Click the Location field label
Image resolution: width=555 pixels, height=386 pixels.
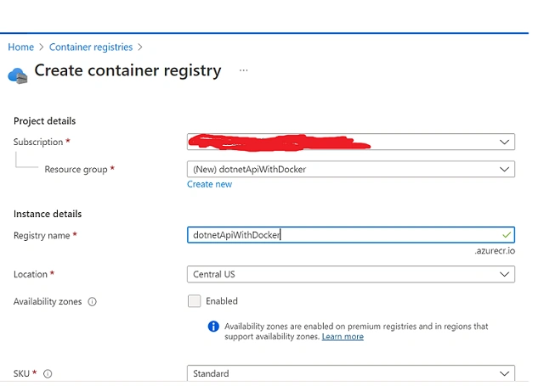point(31,274)
